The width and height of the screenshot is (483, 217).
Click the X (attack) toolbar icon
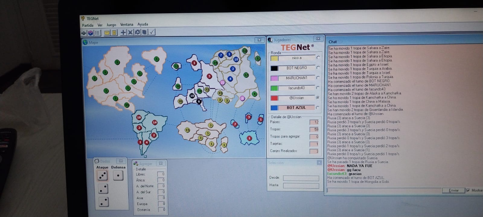[130, 32]
